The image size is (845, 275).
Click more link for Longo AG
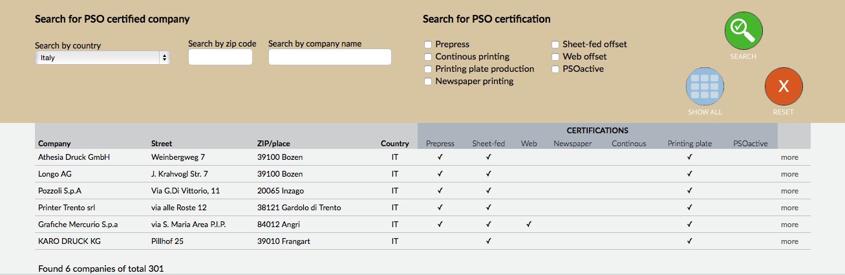click(789, 174)
